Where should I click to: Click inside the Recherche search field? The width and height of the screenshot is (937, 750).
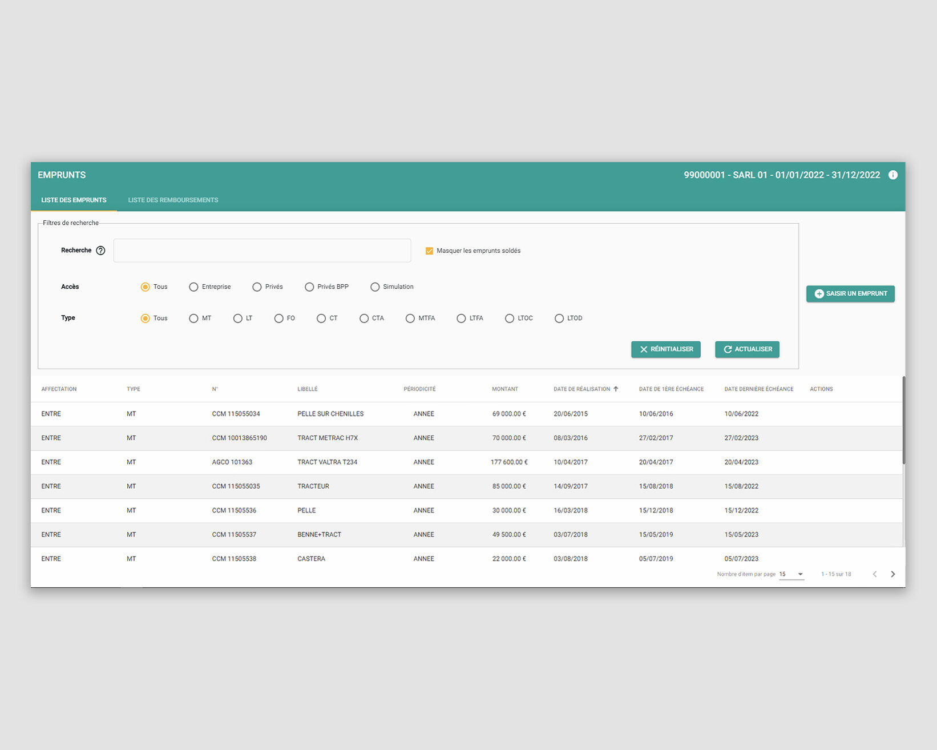coord(262,250)
